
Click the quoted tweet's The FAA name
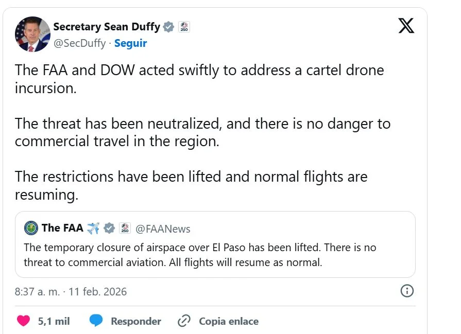(62, 228)
